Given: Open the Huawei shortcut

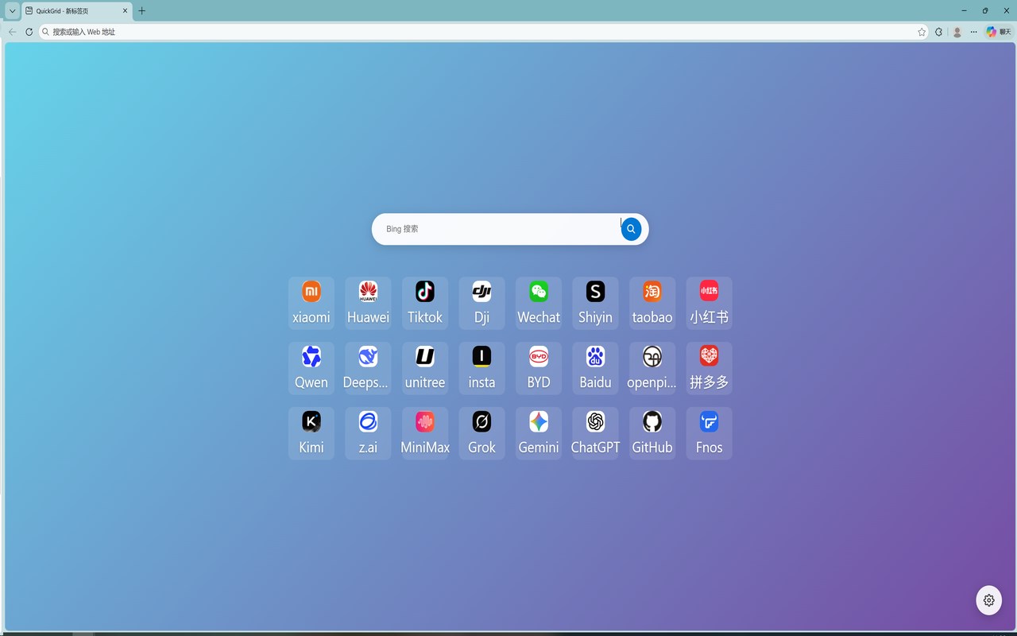Looking at the screenshot, I should click(368, 302).
